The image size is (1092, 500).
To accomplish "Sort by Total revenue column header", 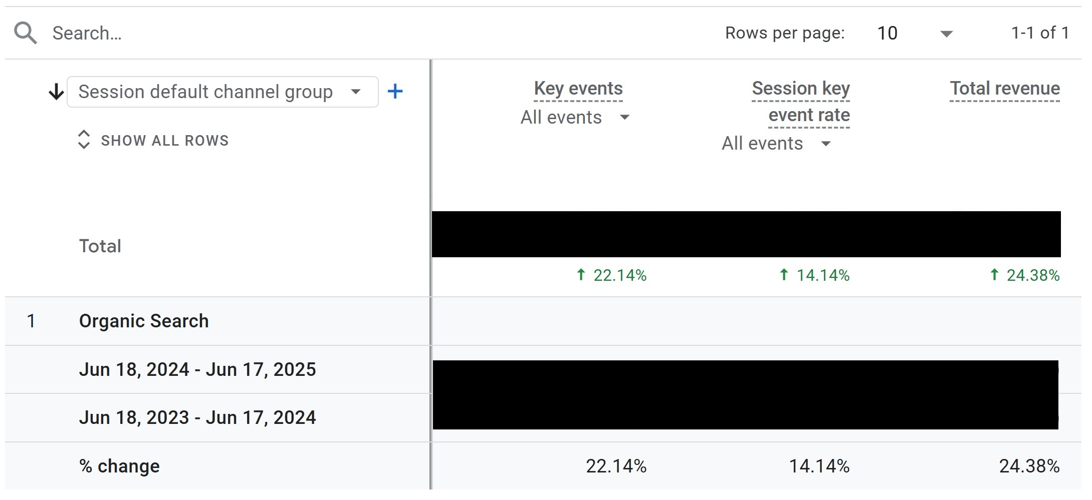I will tap(1004, 89).
